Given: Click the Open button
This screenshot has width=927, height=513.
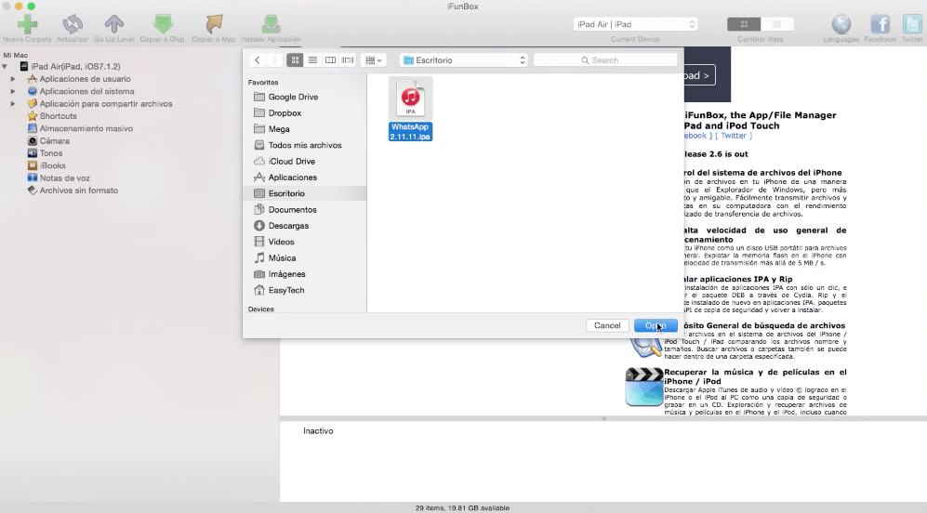Looking at the screenshot, I should click(656, 325).
